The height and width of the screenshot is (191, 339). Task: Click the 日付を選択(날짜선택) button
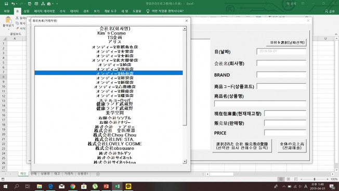(x=286, y=42)
